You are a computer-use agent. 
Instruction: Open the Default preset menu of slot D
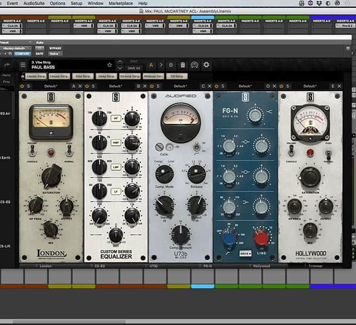coord(245,86)
